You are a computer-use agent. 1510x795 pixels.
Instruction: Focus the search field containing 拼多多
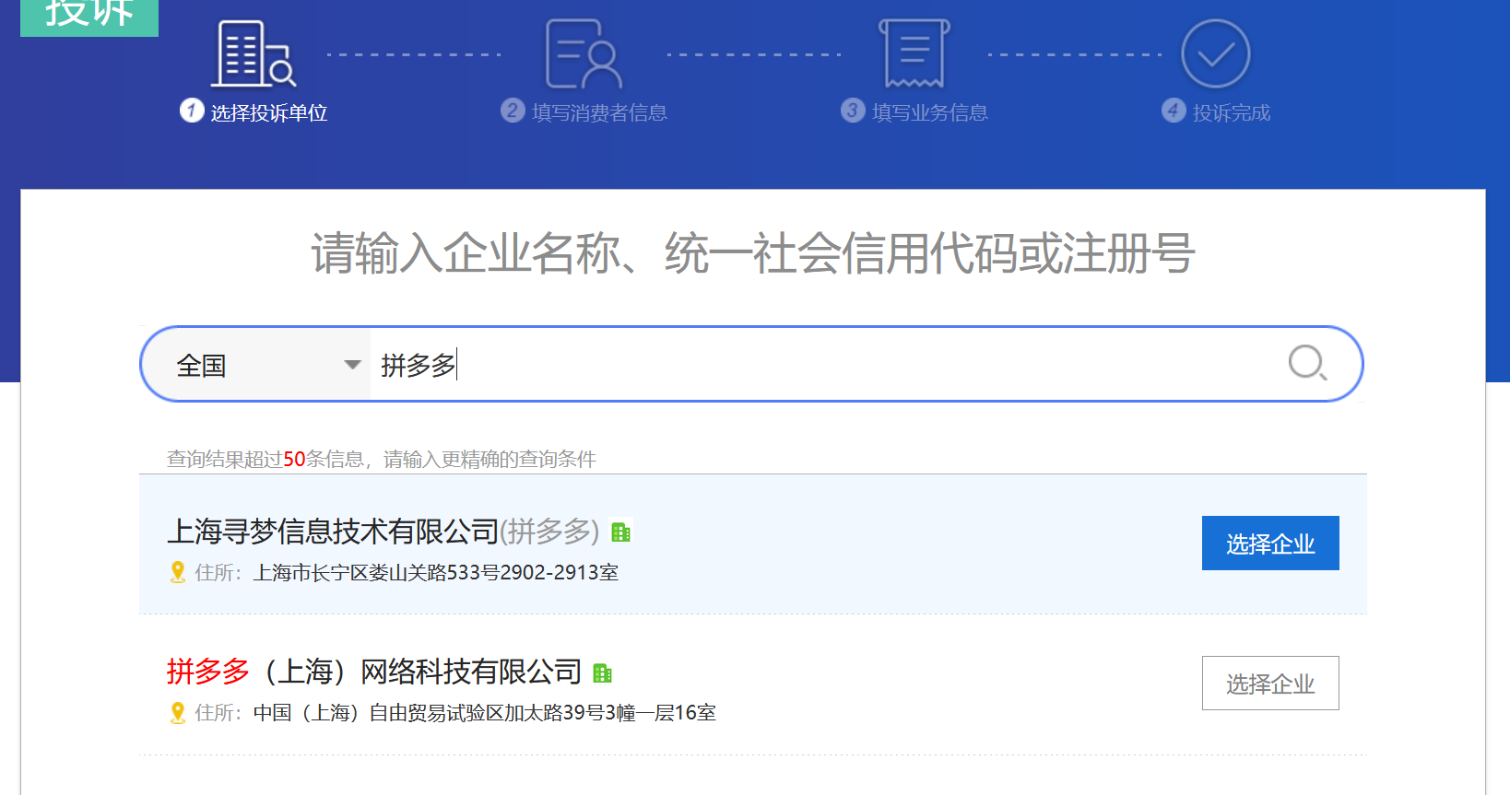coord(820,365)
